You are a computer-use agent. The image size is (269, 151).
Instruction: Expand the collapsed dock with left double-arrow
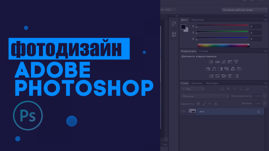pyautogui.click(x=176, y=16)
